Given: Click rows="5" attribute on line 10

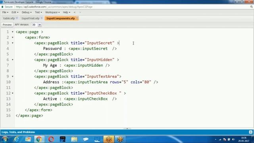Looking at the screenshot, I should [x=119, y=82].
